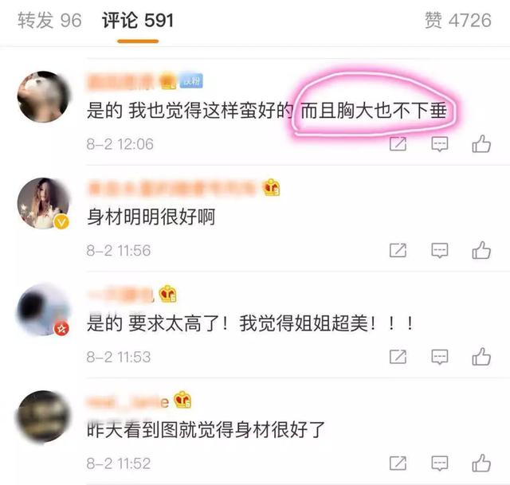Like the comment posted at 8-2 11:53
This screenshot has width=510, height=485.
(481, 357)
